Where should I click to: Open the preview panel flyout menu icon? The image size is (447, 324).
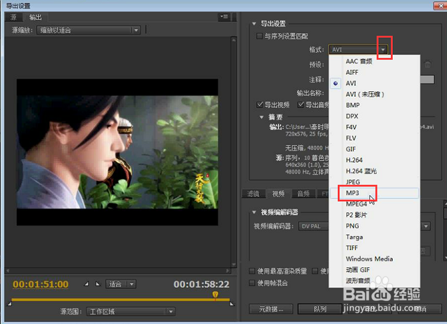click(224, 17)
